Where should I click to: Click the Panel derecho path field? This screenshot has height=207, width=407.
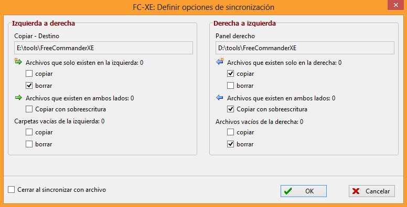pos(305,48)
